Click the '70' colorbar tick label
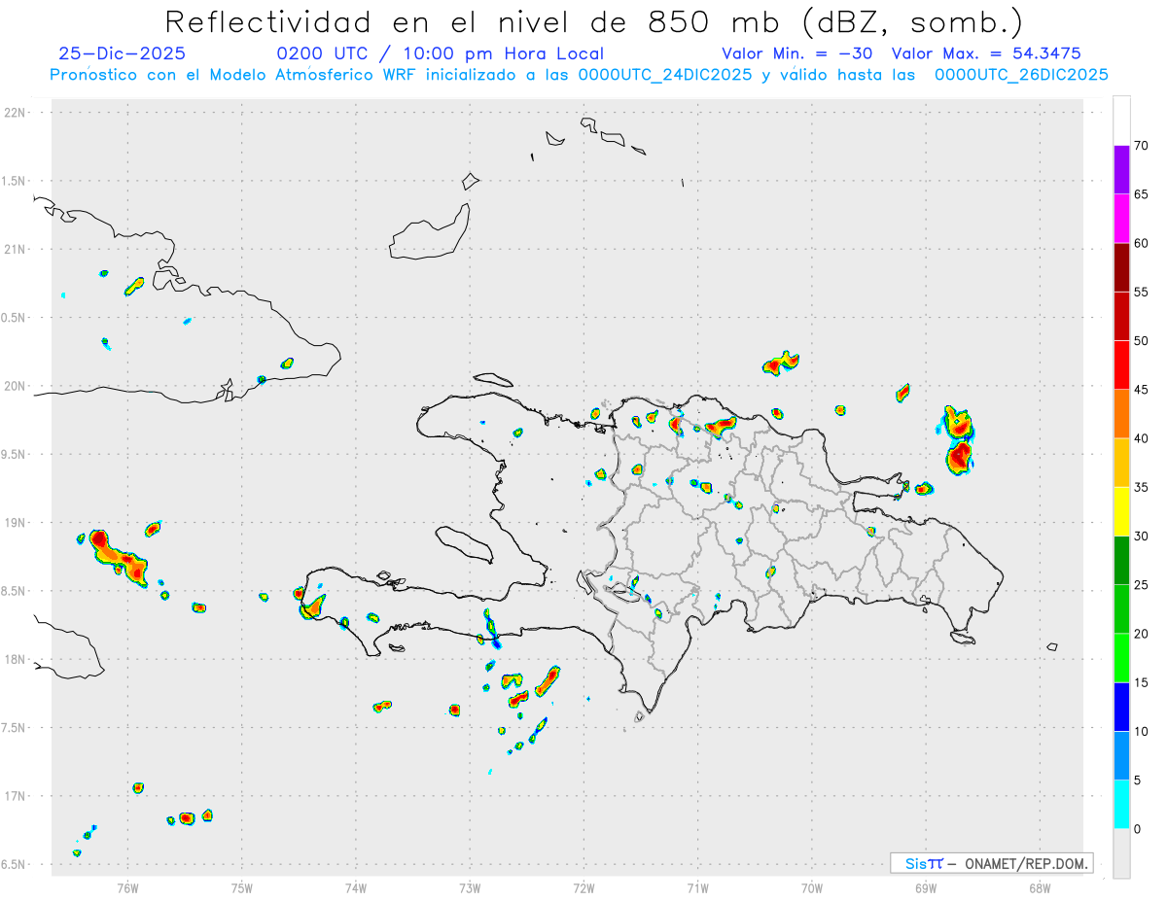1167x901 pixels. pyautogui.click(x=1142, y=146)
